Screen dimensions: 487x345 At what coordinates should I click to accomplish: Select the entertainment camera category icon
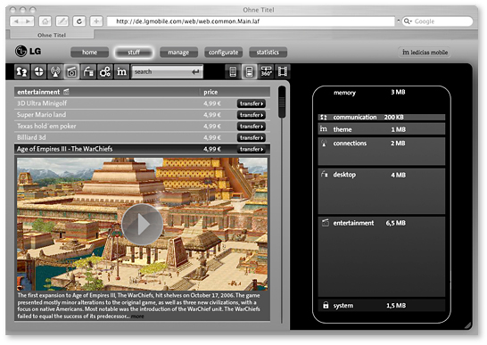tap(71, 71)
